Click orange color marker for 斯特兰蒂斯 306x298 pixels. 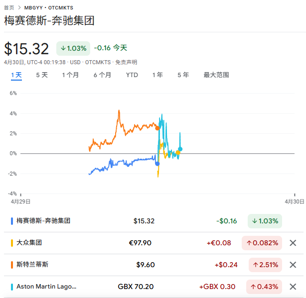[x=12, y=265]
